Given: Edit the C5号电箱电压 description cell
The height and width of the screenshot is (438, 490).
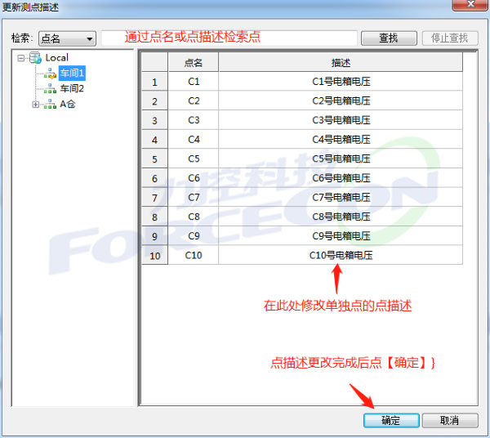Looking at the screenshot, I should coord(341,159).
